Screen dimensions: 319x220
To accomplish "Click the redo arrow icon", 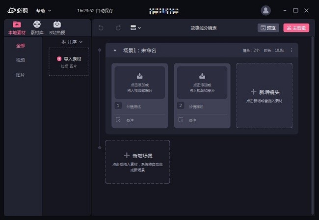I will [x=118, y=28].
